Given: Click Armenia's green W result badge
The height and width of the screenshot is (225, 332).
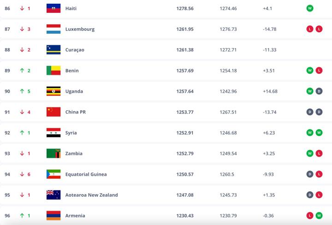Looking at the screenshot, I should (x=319, y=216).
